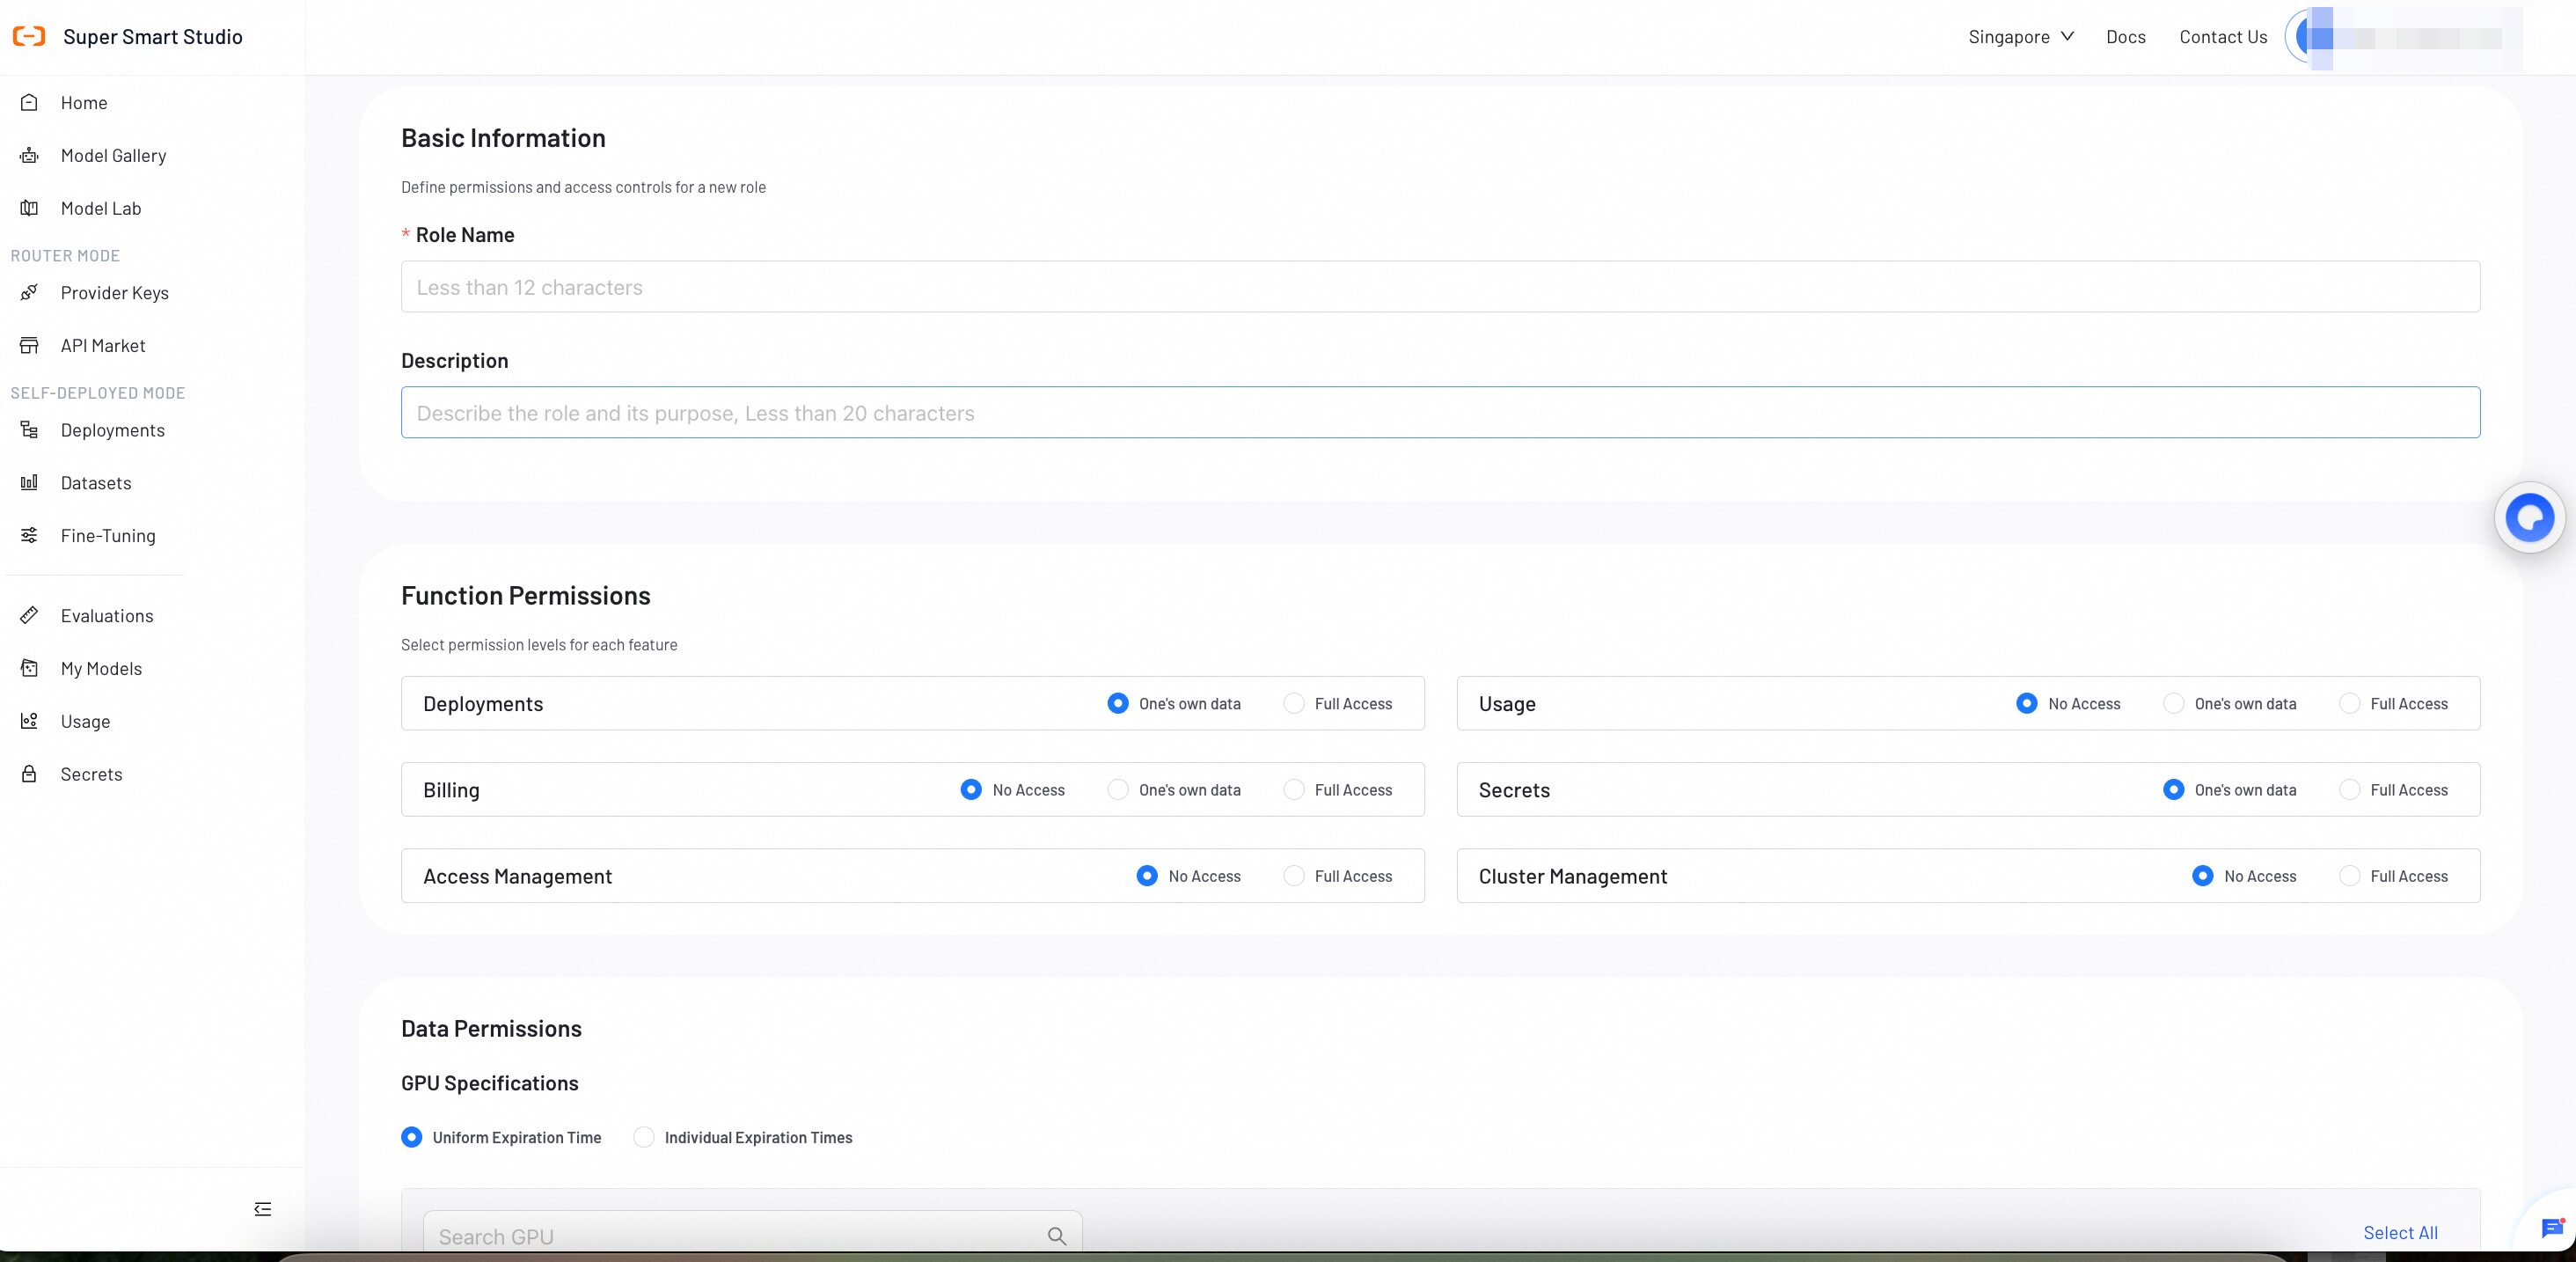Click the My Models icon

point(29,668)
